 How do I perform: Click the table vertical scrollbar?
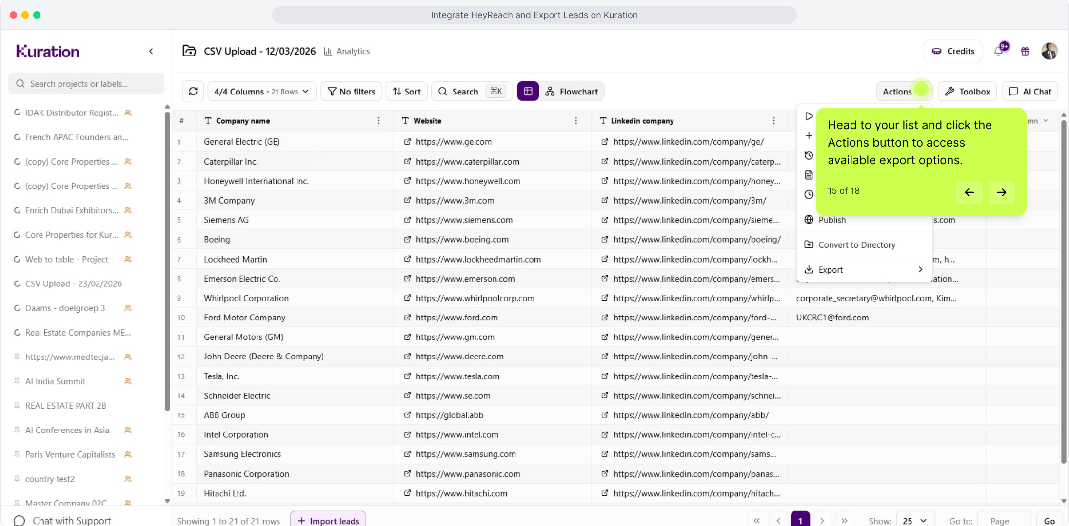1064,291
